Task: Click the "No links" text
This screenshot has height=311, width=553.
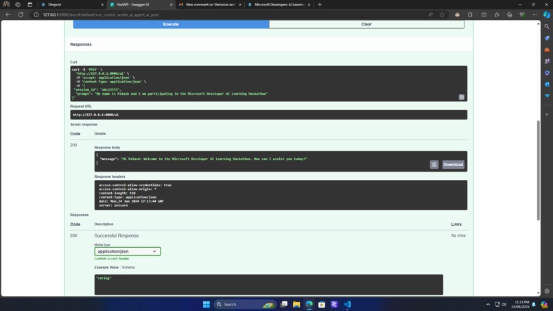Action: [x=458, y=235]
